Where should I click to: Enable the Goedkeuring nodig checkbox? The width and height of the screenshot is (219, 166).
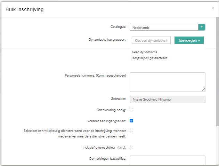131,110
